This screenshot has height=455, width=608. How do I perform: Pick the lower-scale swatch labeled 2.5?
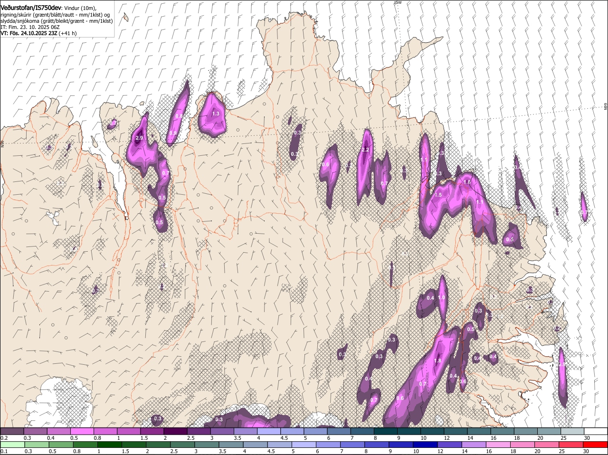coord(182,445)
